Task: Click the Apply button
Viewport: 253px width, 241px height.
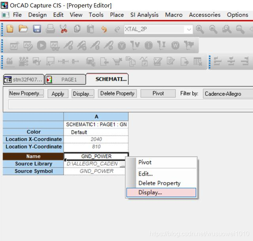Action: point(58,94)
